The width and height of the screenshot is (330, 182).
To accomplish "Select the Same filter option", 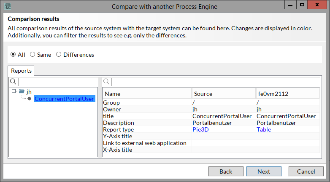I will [32, 54].
